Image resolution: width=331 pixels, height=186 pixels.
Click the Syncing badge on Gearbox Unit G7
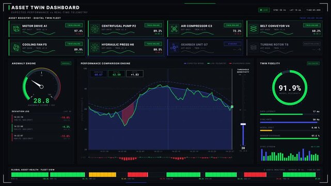(232, 44)
